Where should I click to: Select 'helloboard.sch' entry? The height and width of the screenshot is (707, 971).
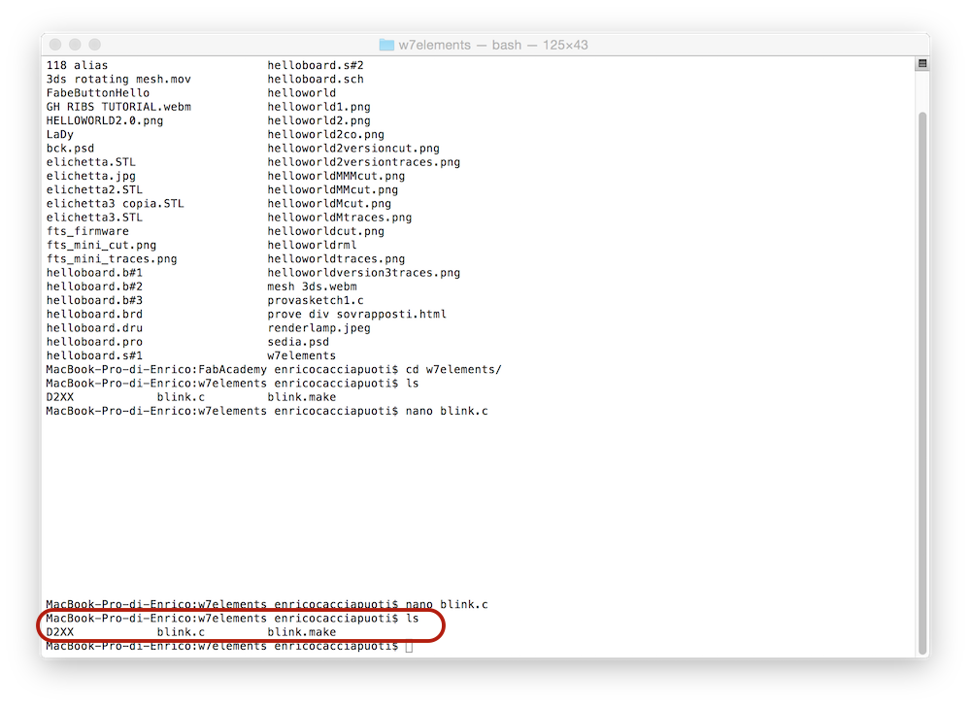click(316, 80)
